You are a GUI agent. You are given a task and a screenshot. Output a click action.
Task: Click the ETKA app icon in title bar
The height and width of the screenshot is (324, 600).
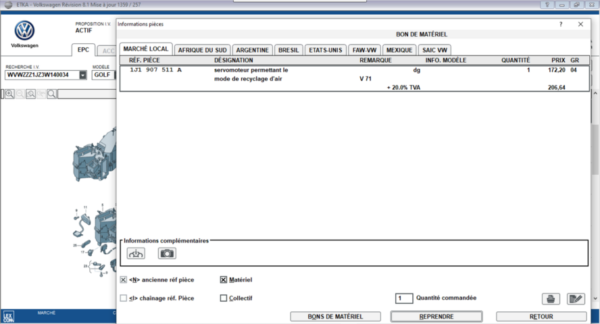point(8,5)
